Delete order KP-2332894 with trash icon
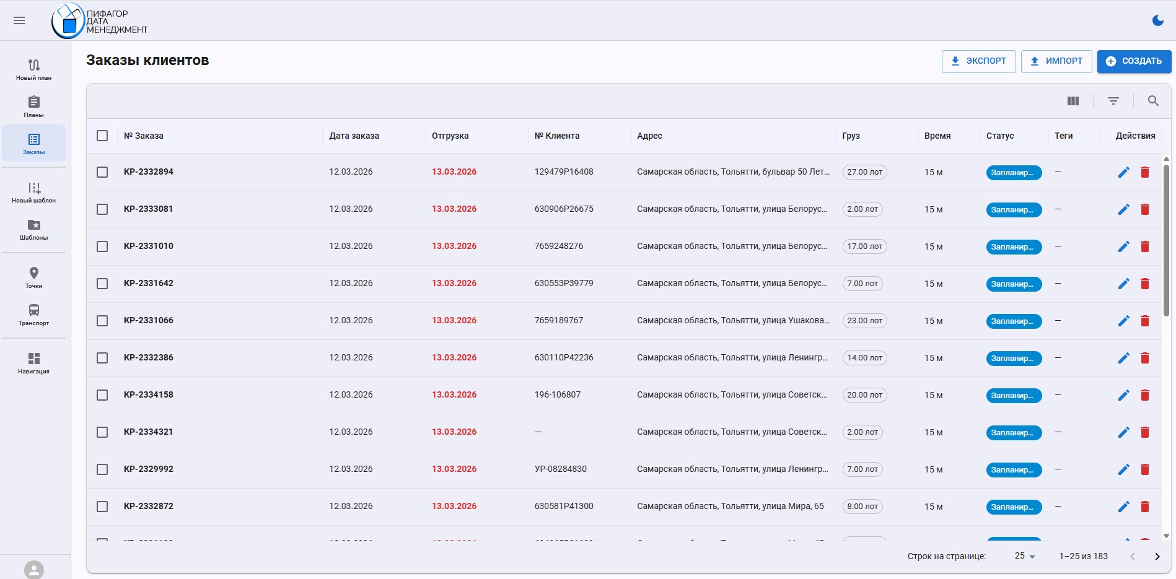This screenshot has width=1176, height=579. tap(1145, 172)
